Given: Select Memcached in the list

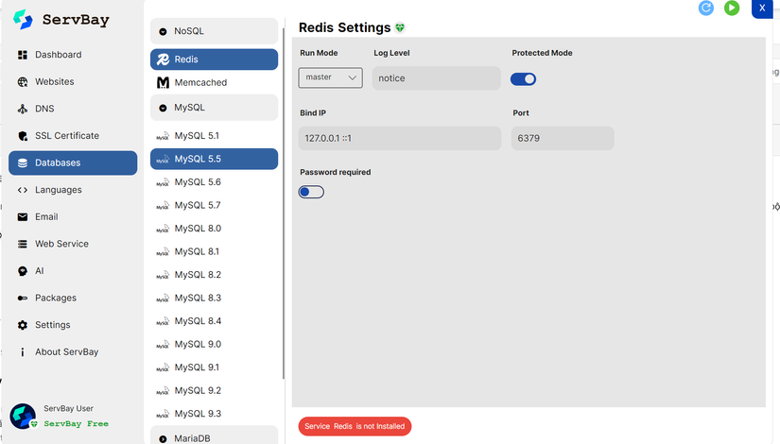Looking at the screenshot, I should tap(214, 82).
